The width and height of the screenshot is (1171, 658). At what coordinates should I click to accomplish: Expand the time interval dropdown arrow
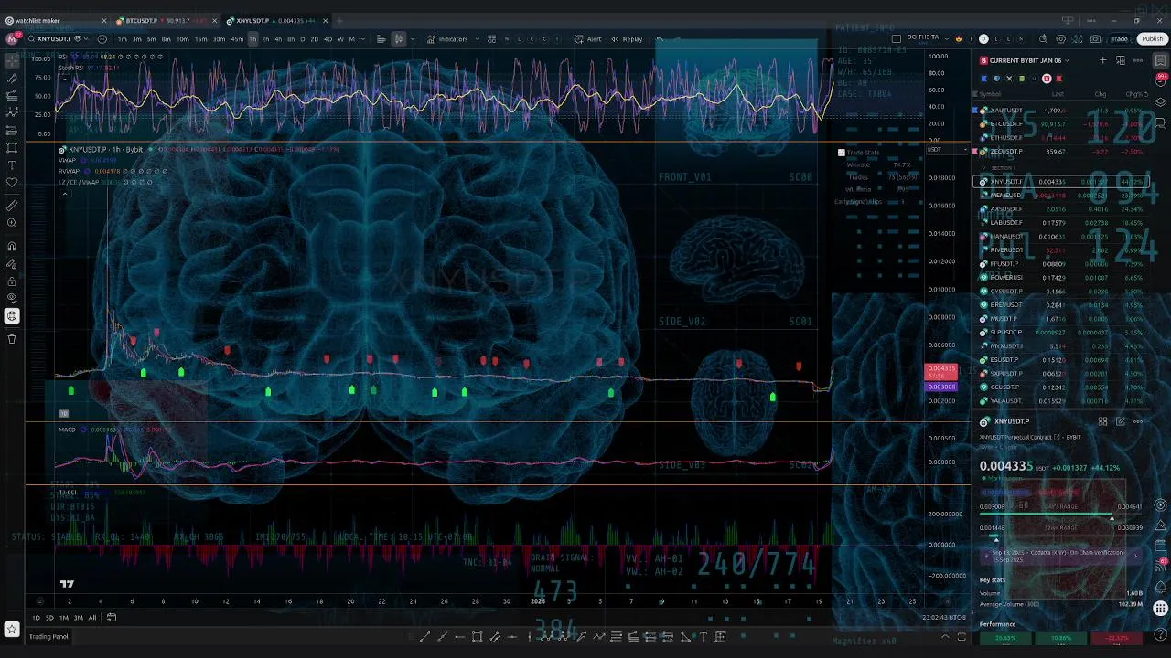tap(362, 39)
